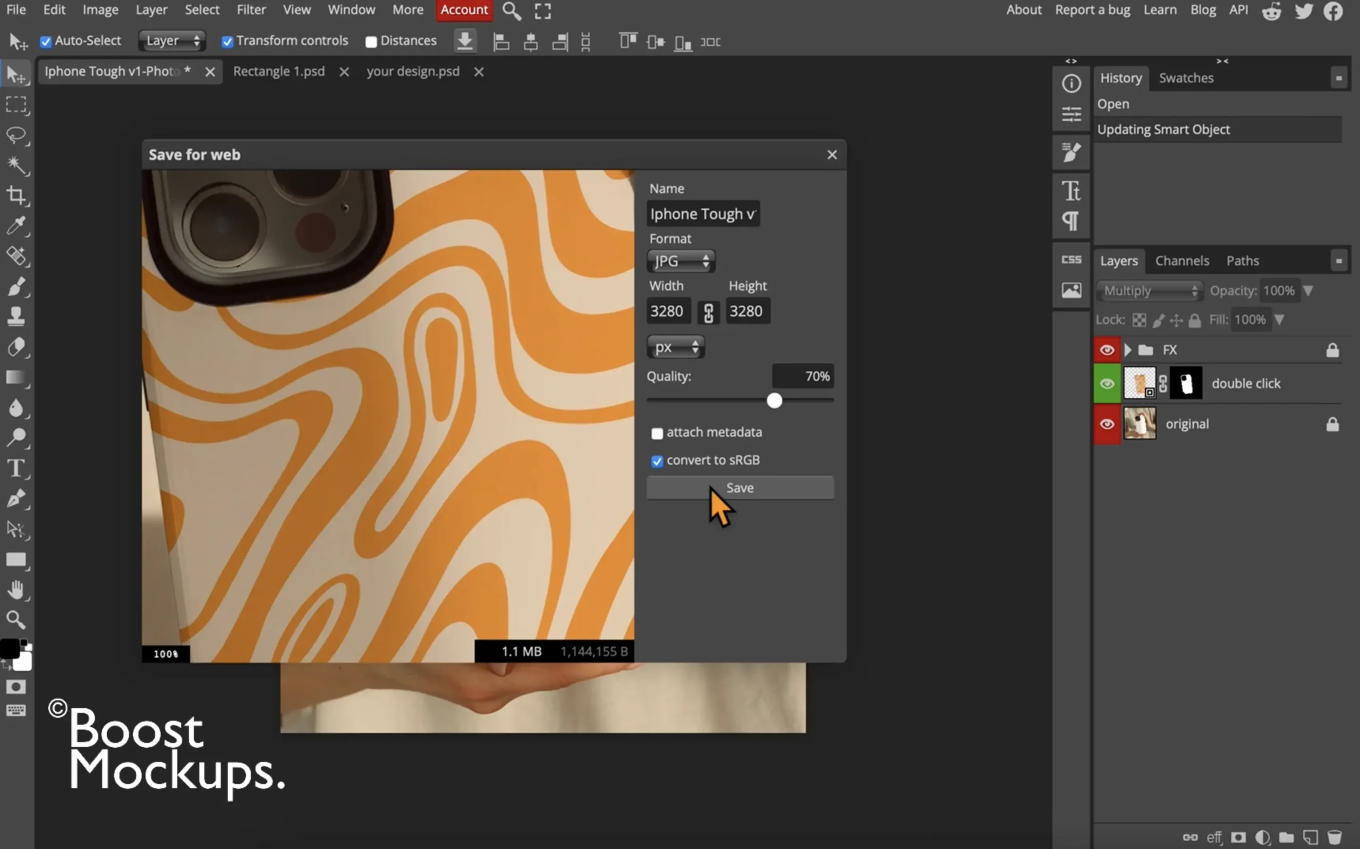
Task: Open the px units dropdown
Action: pyautogui.click(x=676, y=347)
